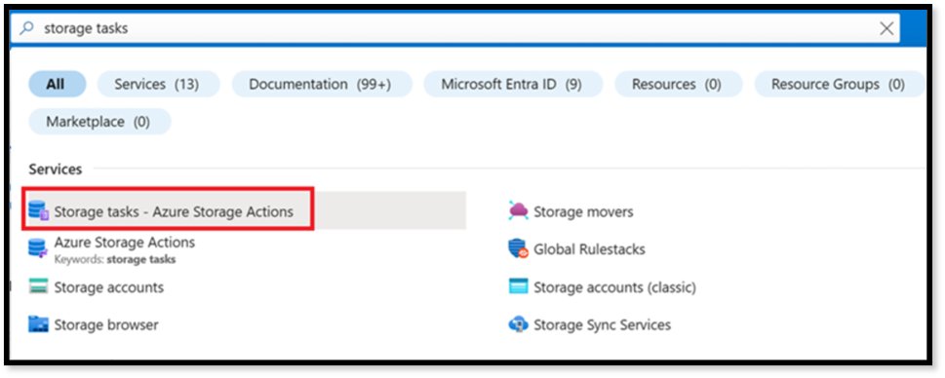Screen dimensions: 945x378
Task: Click the Storage movers cloud icon
Action: (x=518, y=211)
